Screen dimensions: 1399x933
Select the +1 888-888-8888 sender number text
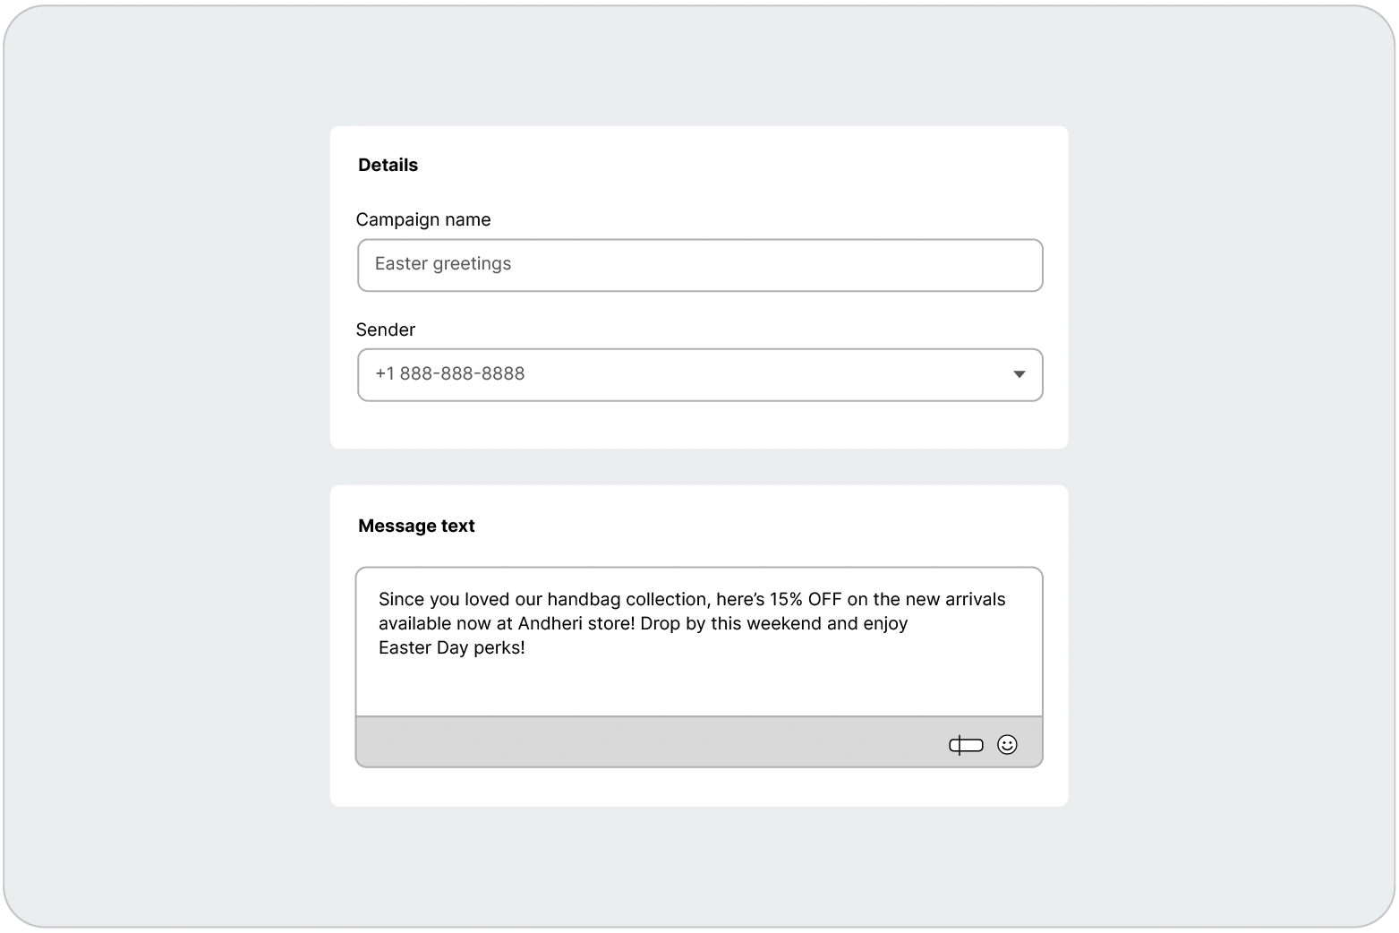[449, 374]
